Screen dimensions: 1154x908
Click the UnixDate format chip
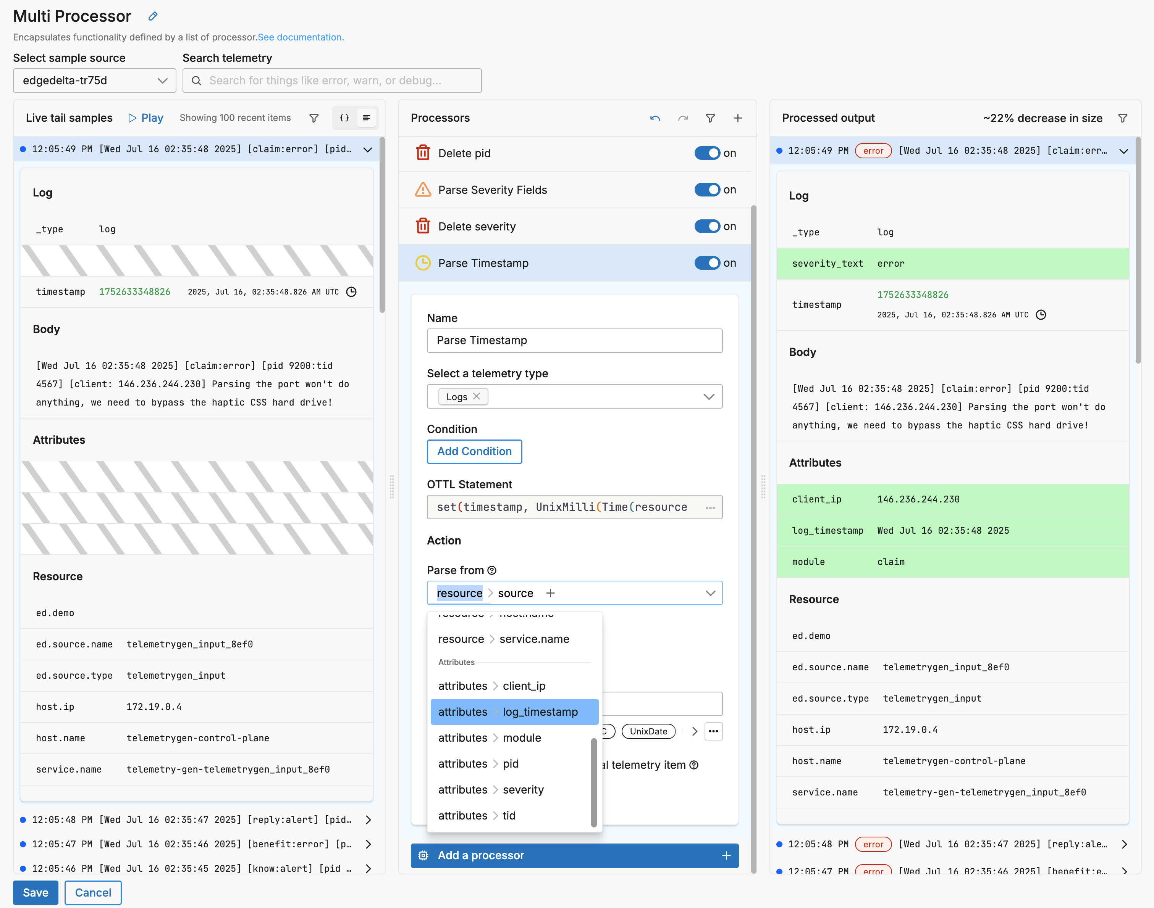coord(648,731)
